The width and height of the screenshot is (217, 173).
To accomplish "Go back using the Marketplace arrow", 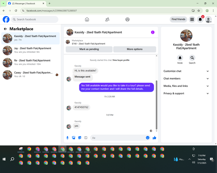I will tap(5, 29).
